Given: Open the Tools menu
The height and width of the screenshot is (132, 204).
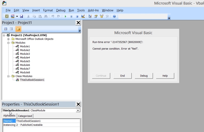Looking at the screenshot, I should [81, 10].
